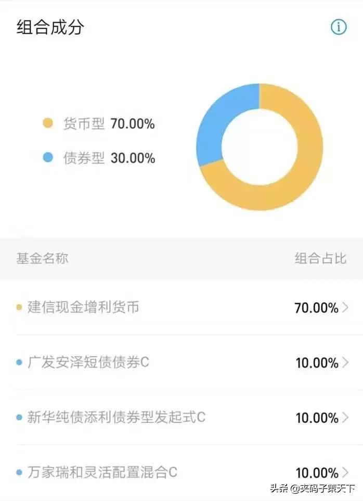
Task: Click the blue dot beside 万家瑞和灵活配置混合C
Action: [x=19, y=473]
